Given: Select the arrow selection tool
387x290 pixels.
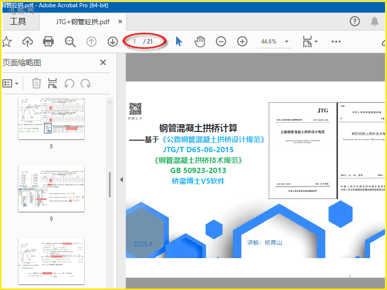Looking at the screenshot, I should 179,42.
